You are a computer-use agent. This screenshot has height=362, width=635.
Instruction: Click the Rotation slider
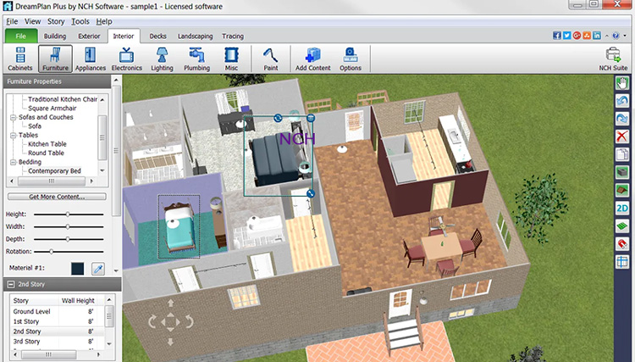69,251
